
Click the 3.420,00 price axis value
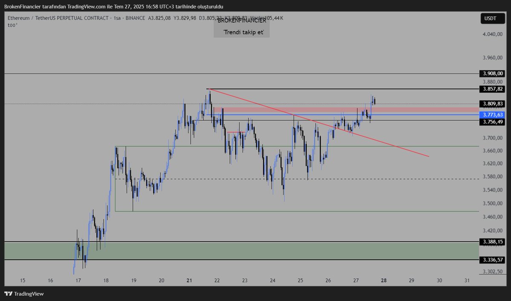click(493, 231)
